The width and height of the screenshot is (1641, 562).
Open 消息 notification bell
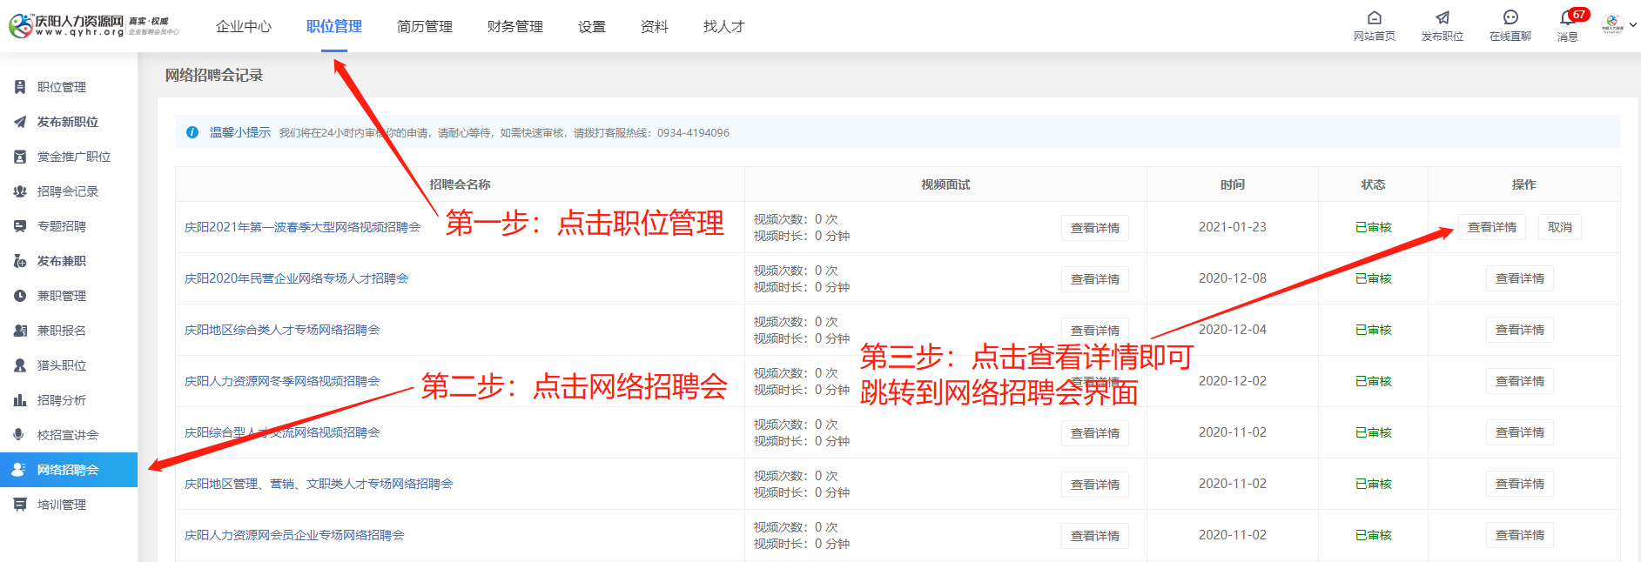pyautogui.click(x=1567, y=17)
